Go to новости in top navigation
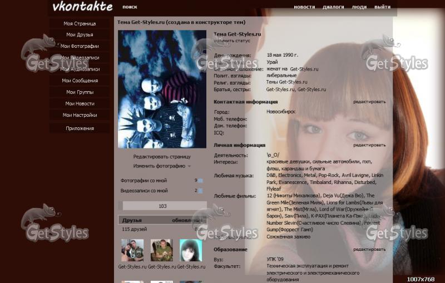This screenshot has height=283, width=445. click(x=304, y=7)
